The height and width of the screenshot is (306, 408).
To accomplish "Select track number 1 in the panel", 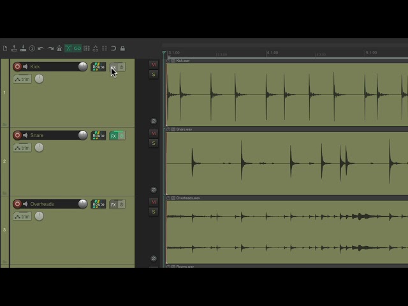I will pyautogui.click(x=4, y=92).
